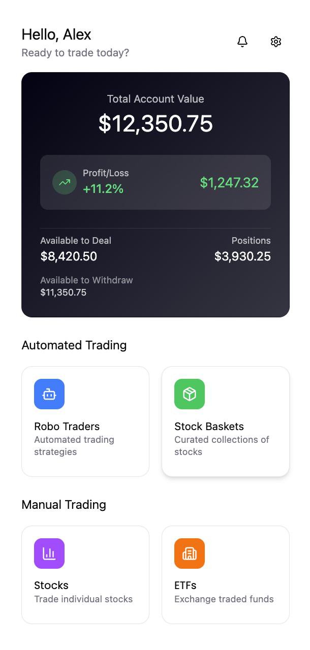Click the Positions value $3,930.25

pos(242,256)
